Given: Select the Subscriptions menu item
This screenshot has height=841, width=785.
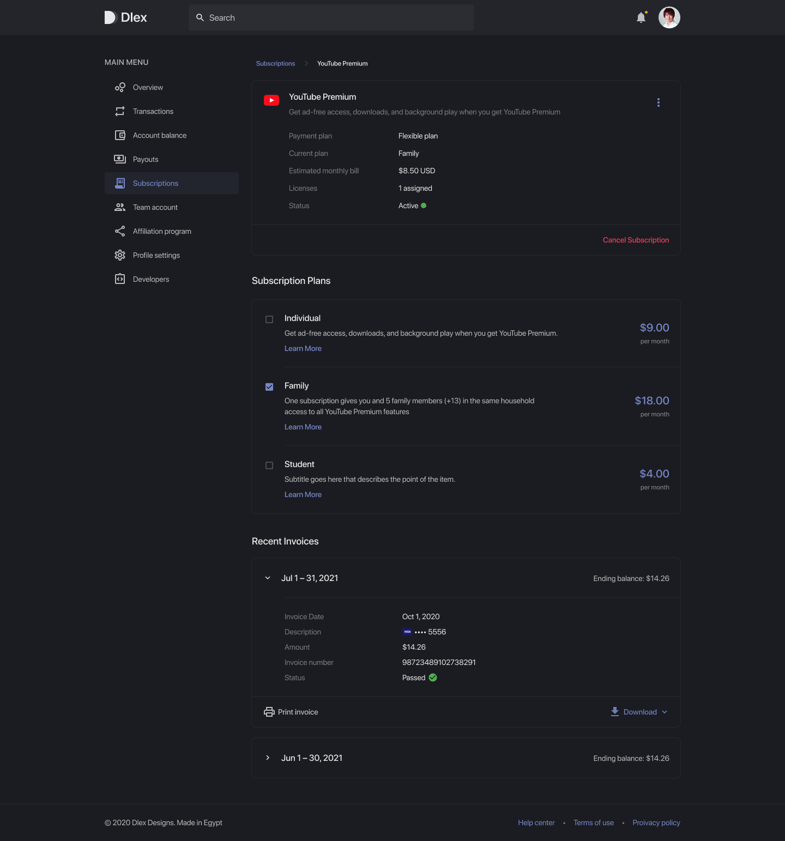Looking at the screenshot, I should (x=172, y=183).
